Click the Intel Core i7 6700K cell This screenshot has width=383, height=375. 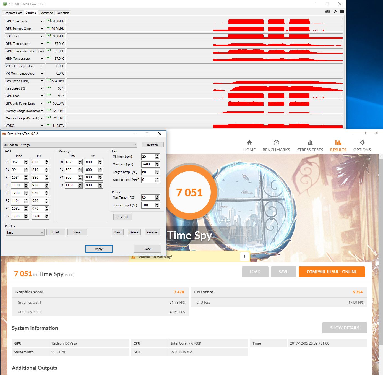[x=208, y=343]
